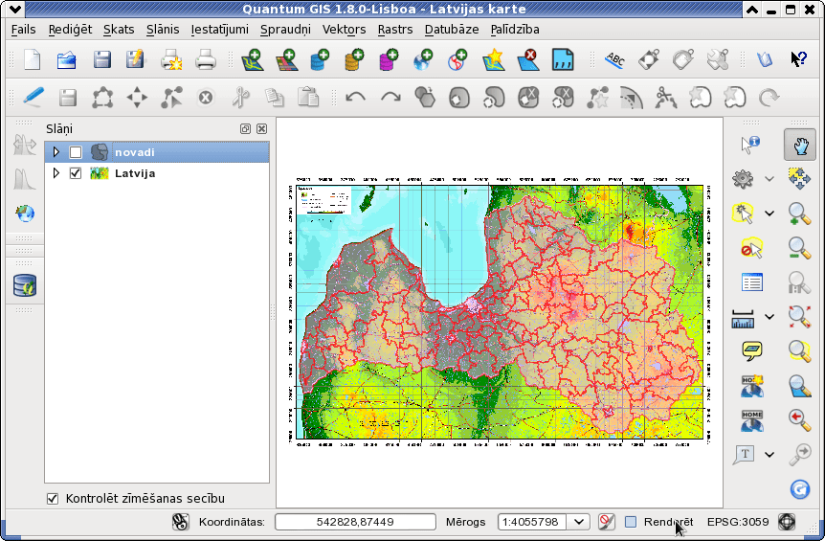Expand the Latvija layer tree
825x541 pixels.
click(56, 173)
